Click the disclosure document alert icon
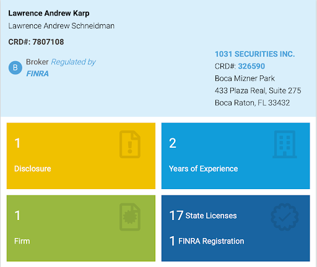 130,144
